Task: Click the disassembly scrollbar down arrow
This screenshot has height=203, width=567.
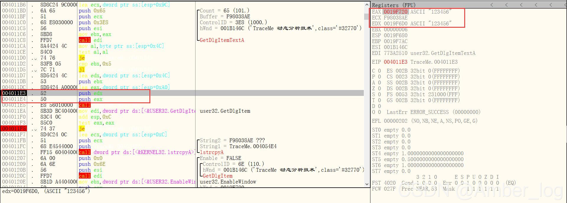Action: [x=367, y=184]
